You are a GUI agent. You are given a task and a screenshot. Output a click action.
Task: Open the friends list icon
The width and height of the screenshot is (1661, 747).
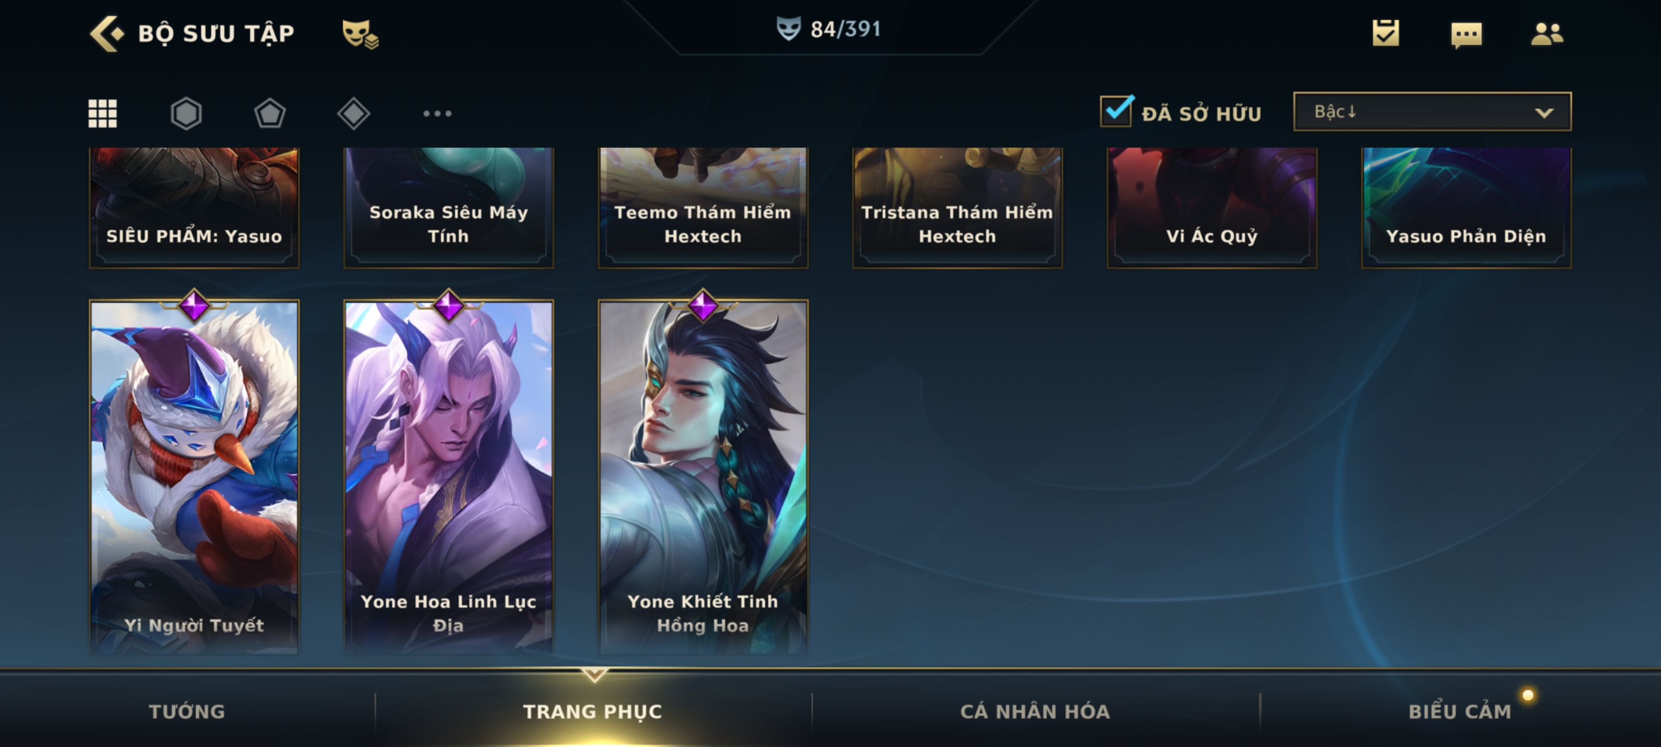coord(1547,34)
